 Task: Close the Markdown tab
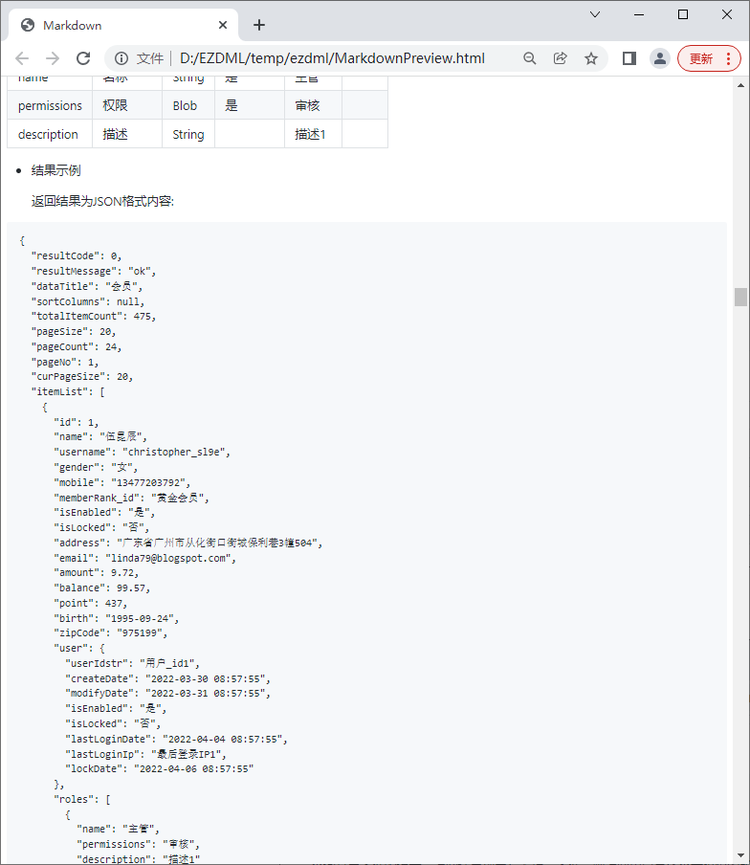coord(223,26)
